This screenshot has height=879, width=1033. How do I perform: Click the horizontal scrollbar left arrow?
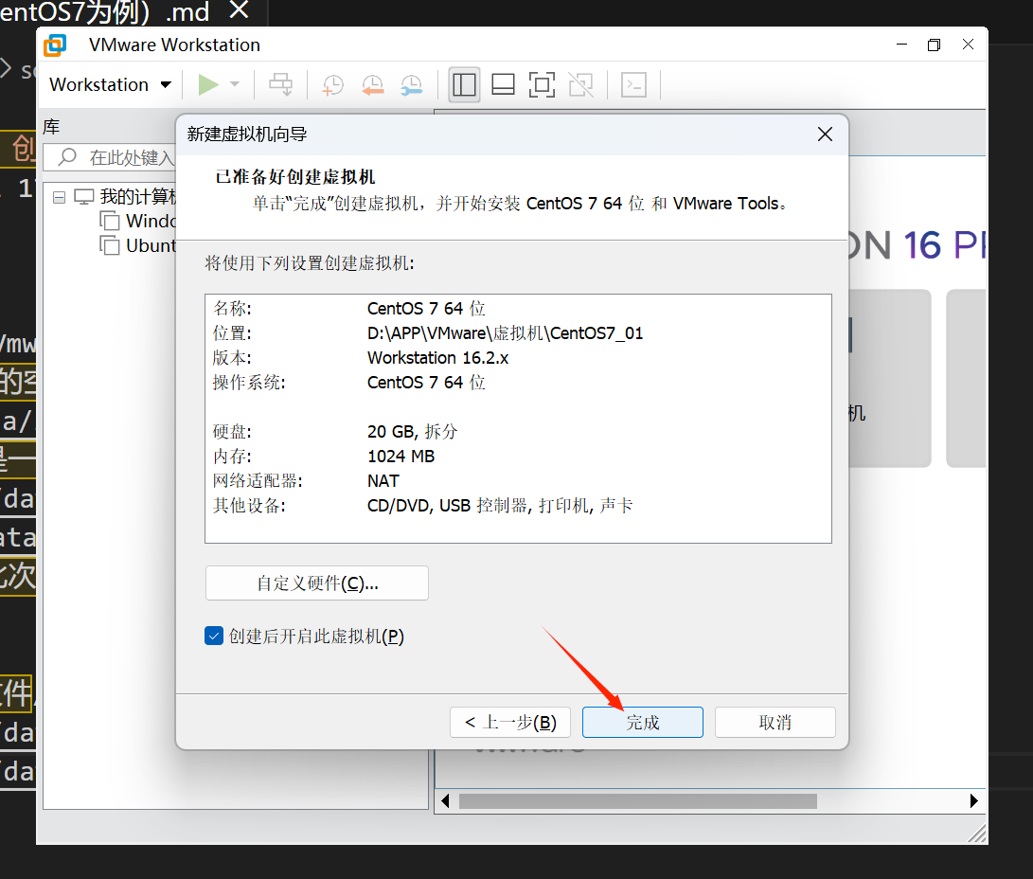445,800
